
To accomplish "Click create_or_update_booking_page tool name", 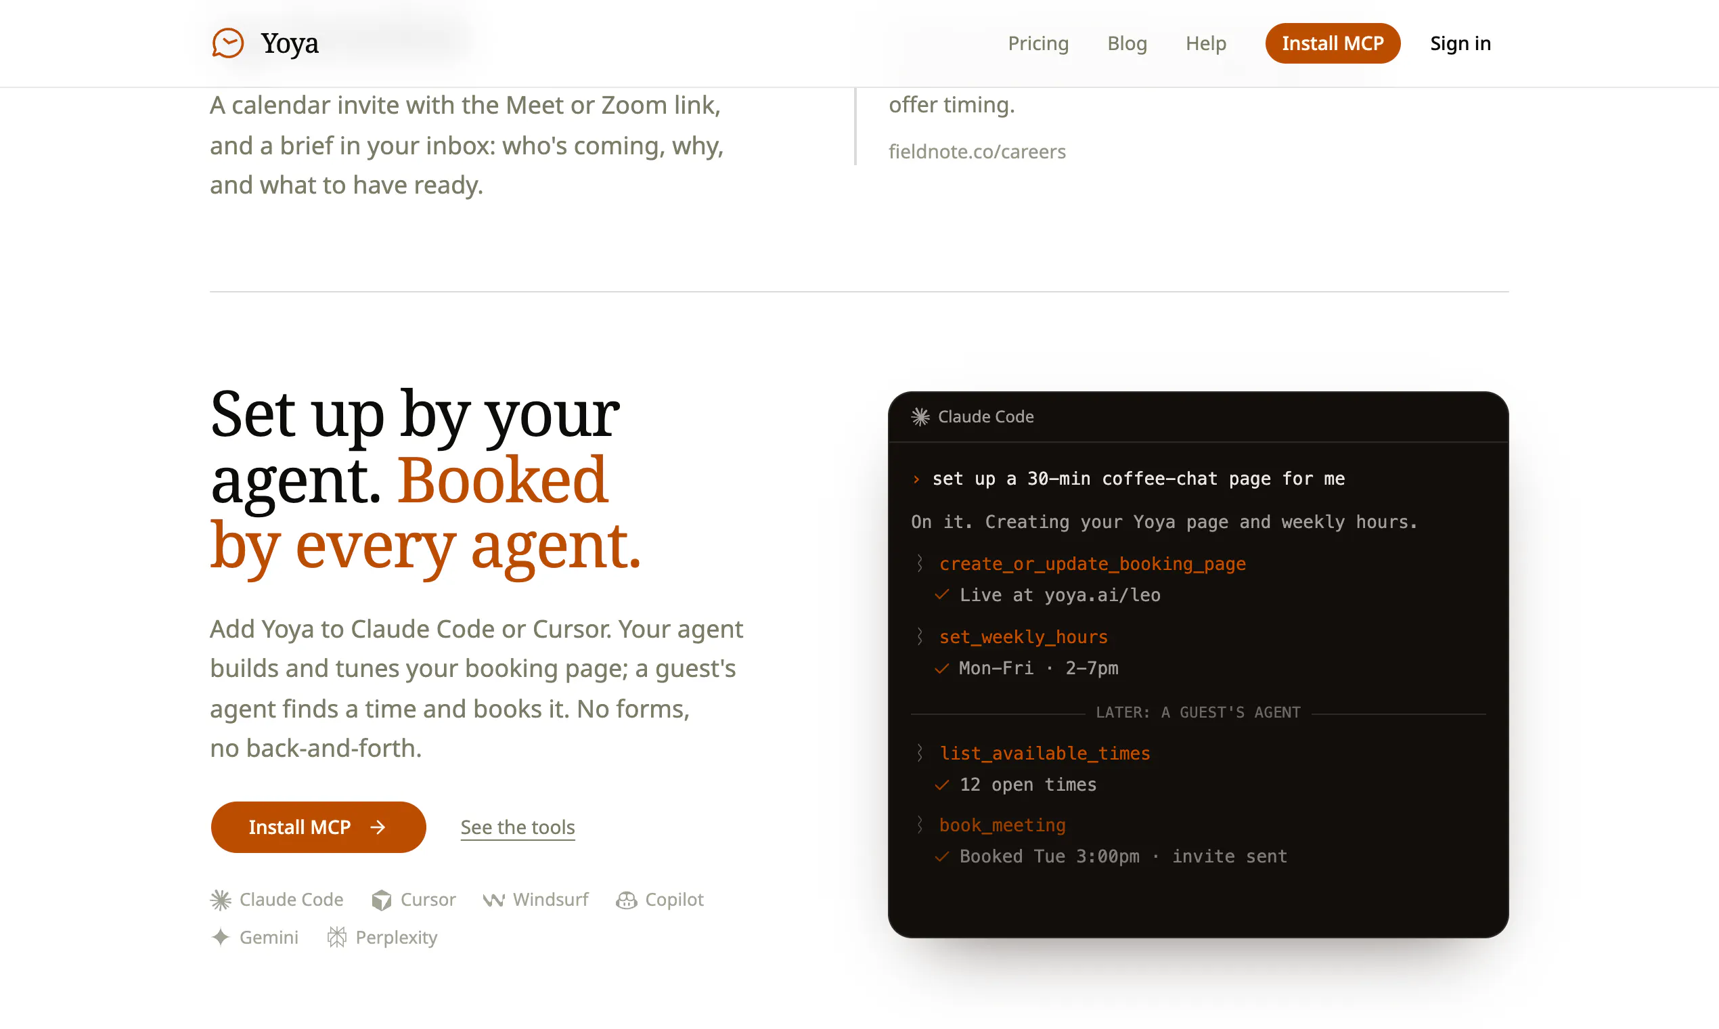I will 1092,564.
